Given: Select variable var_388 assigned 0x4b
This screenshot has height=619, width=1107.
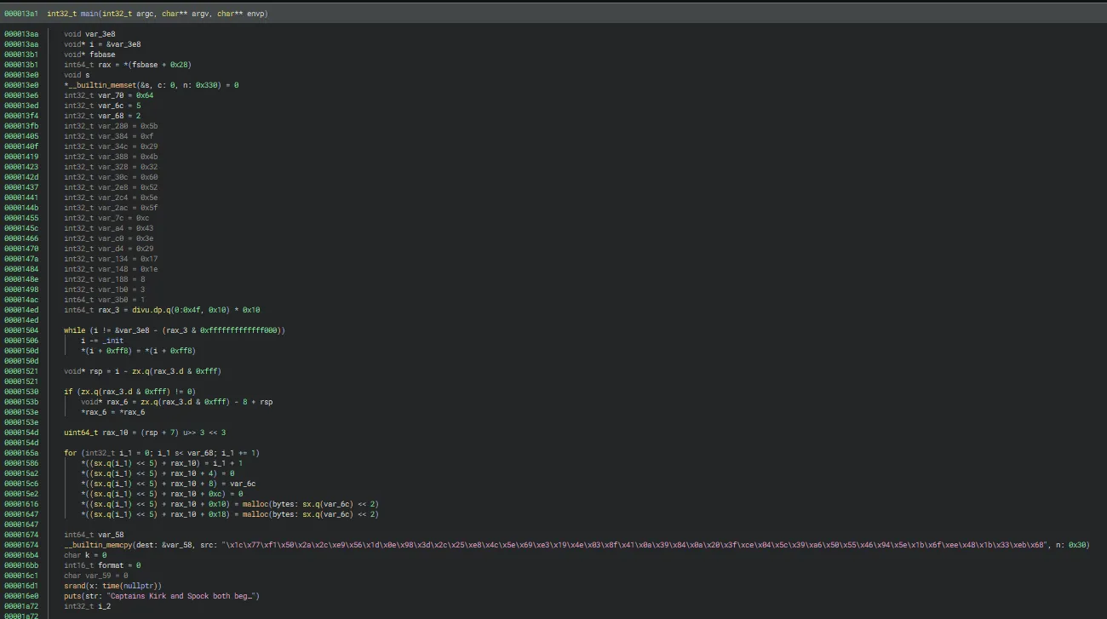Looking at the screenshot, I should click(x=111, y=157).
